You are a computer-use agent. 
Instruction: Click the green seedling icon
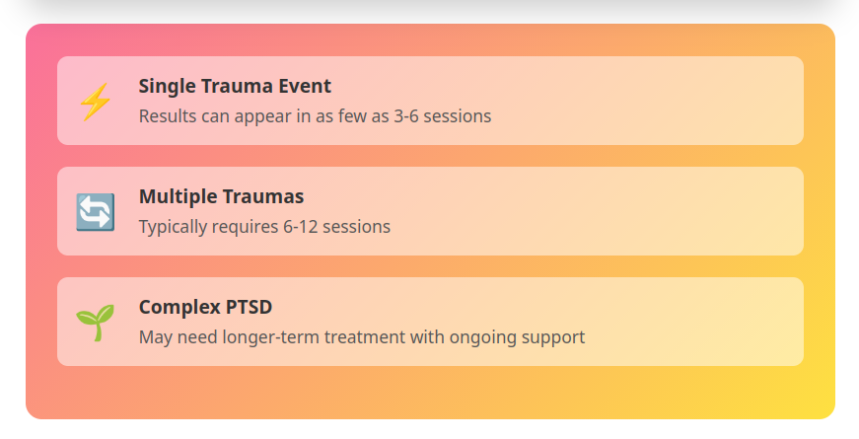tap(96, 322)
